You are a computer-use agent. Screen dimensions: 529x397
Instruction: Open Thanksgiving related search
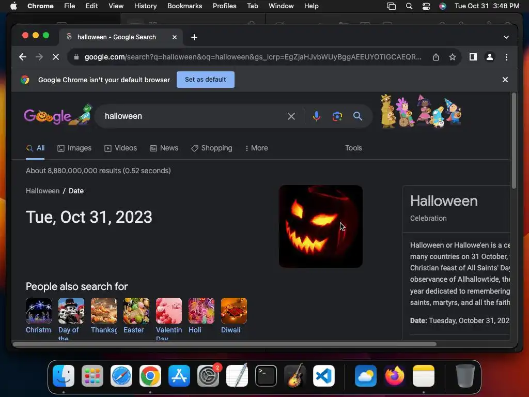(x=104, y=316)
